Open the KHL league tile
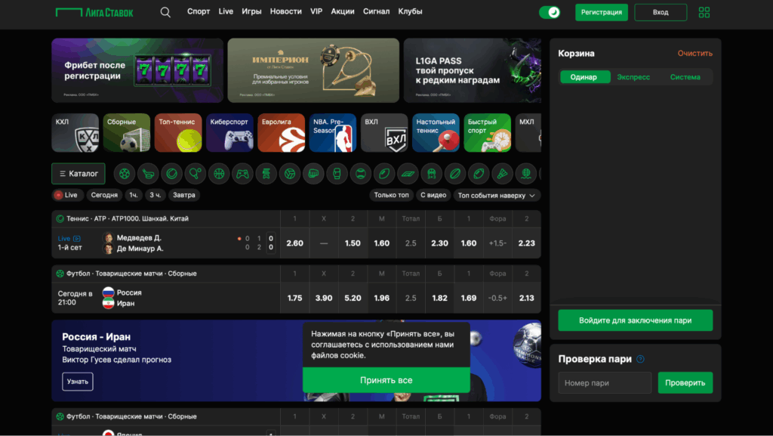 pos(75,133)
